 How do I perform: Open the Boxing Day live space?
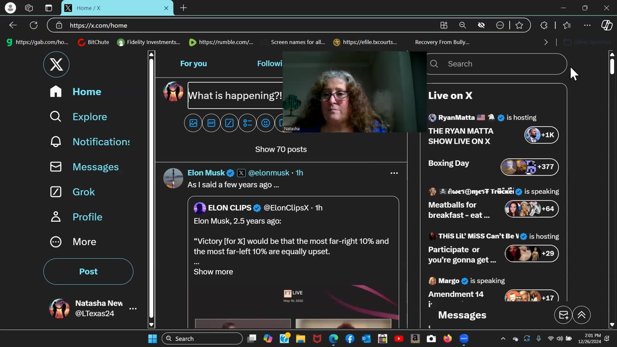coord(448,163)
